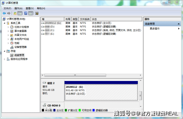Click the last toolbar icon after the action pane icon
This screenshot has height=119, width=183.
click(x=37, y=13)
